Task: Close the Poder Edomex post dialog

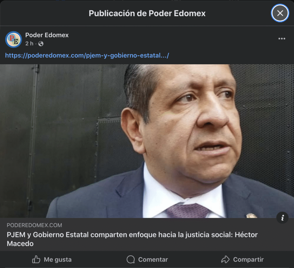Action: [280, 13]
